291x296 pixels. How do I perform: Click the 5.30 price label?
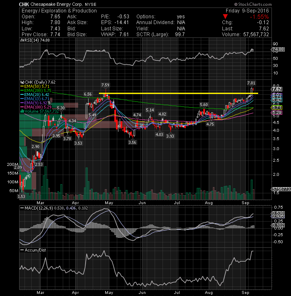pyautogui.click(x=61, y=108)
